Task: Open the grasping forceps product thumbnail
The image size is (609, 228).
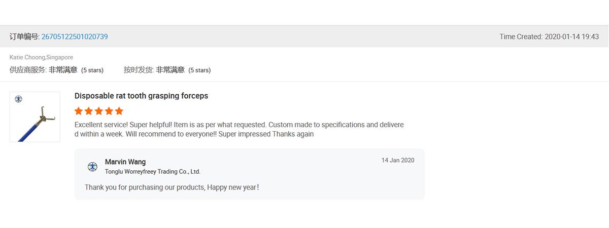Action: (35, 117)
